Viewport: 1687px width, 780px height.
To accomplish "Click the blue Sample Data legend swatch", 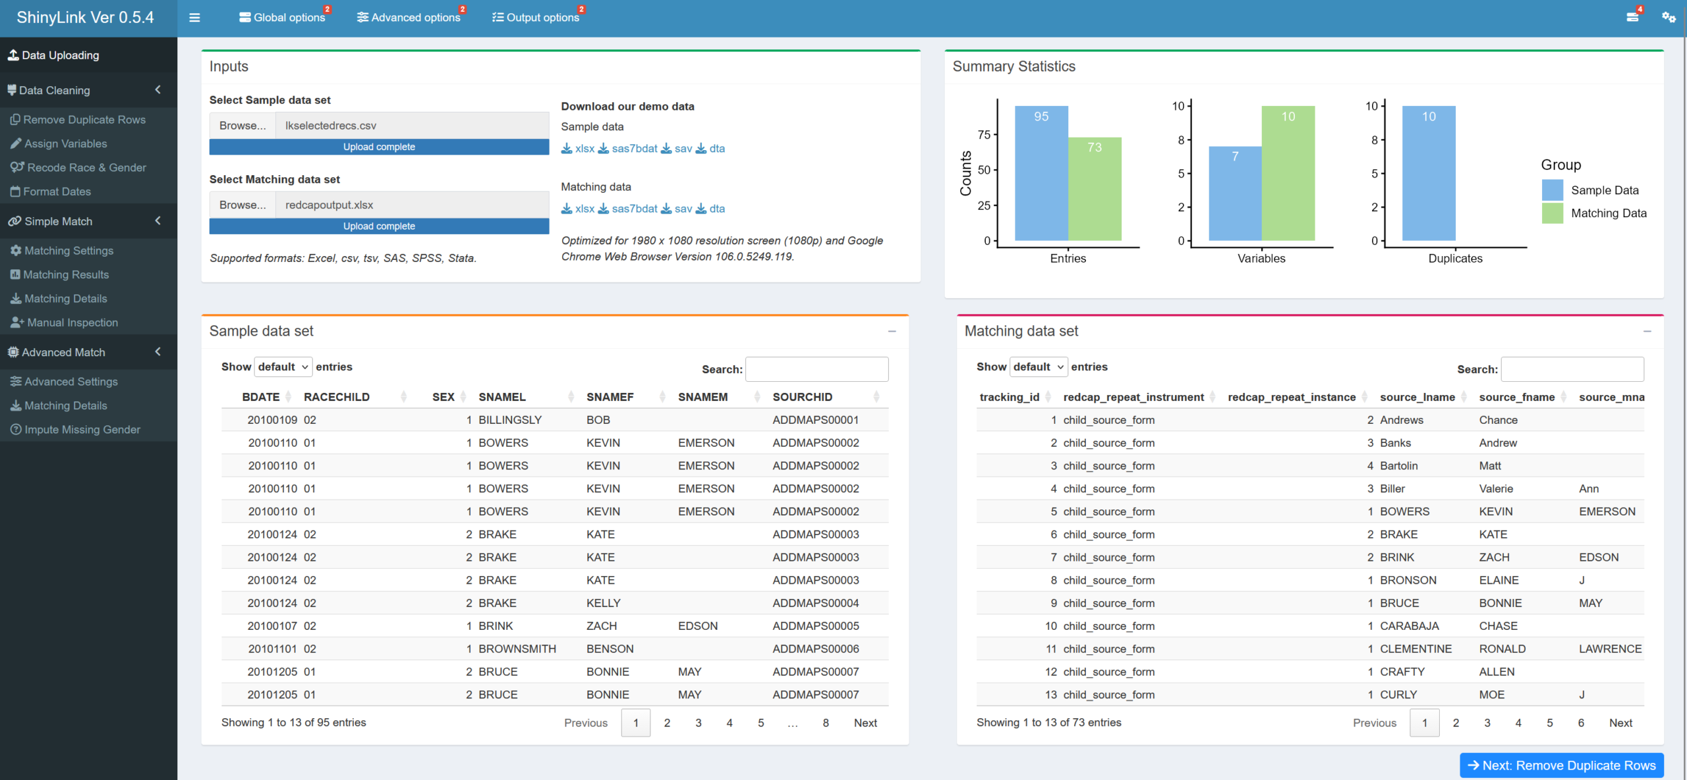I will (1552, 190).
